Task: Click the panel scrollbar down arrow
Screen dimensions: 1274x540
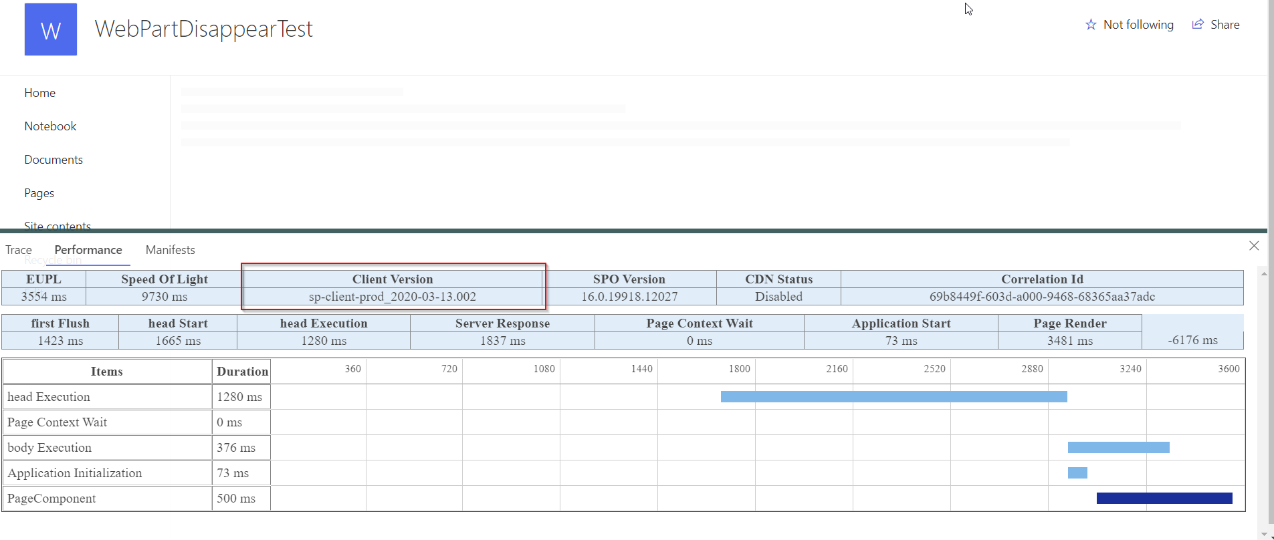Action: (x=1263, y=534)
